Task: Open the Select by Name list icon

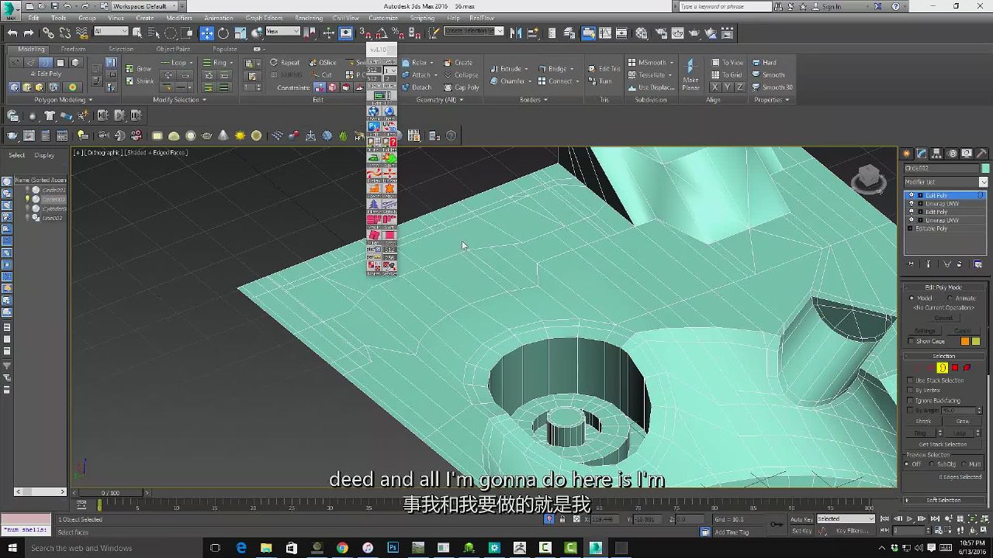Action: 154,33
